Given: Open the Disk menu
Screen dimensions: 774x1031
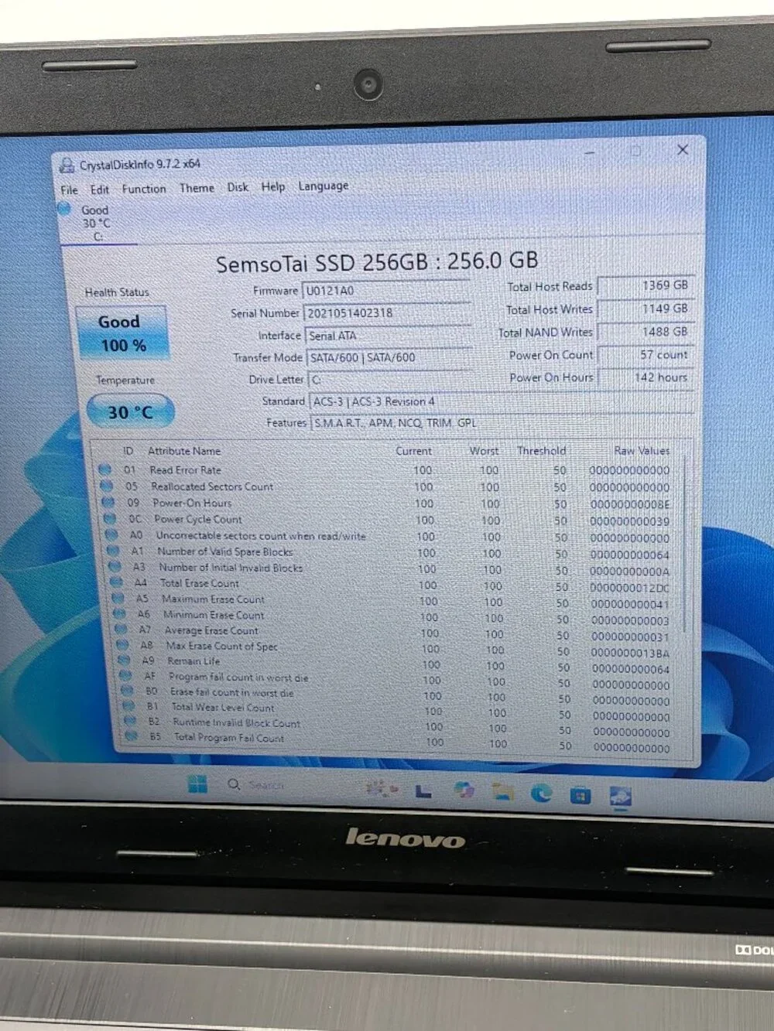Looking at the screenshot, I should [238, 187].
